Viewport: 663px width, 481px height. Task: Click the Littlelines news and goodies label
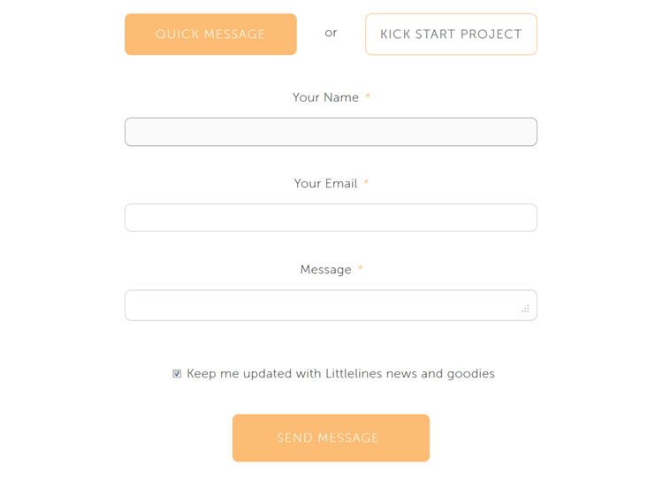tap(340, 374)
